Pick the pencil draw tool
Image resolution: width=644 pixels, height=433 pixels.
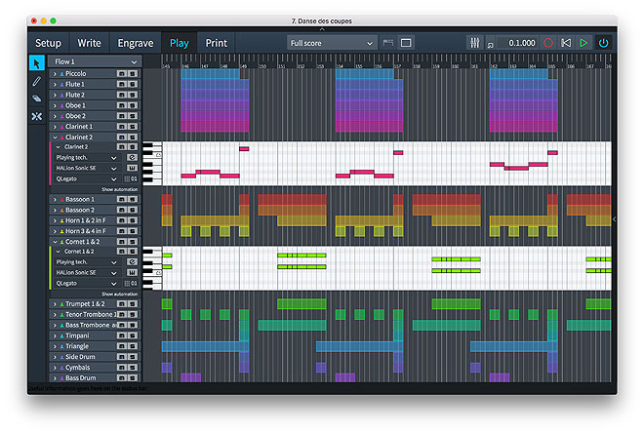(x=36, y=81)
